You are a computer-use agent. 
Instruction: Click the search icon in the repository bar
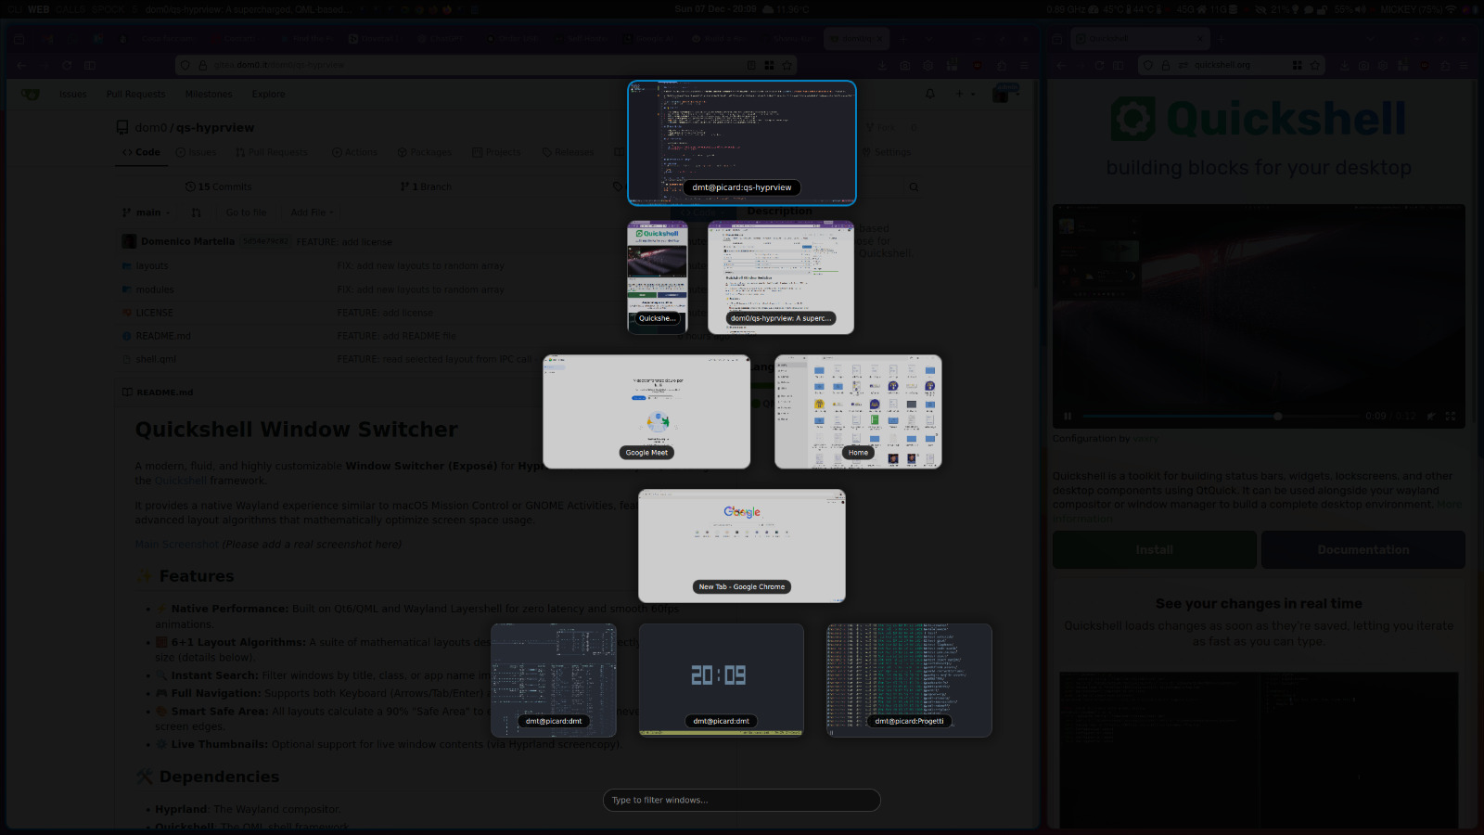pyautogui.click(x=914, y=186)
